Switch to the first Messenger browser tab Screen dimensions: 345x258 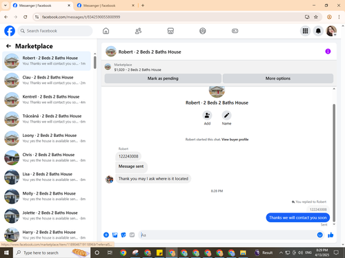pos(41,6)
